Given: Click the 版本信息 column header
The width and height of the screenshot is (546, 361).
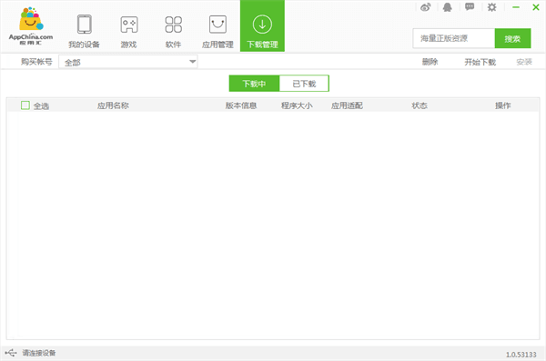Looking at the screenshot, I should pyautogui.click(x=241, y=105).
